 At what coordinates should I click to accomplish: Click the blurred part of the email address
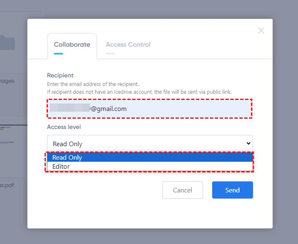69,108
